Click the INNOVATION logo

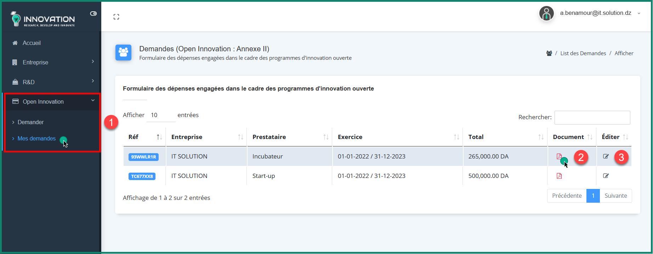[x=43, y=19]
